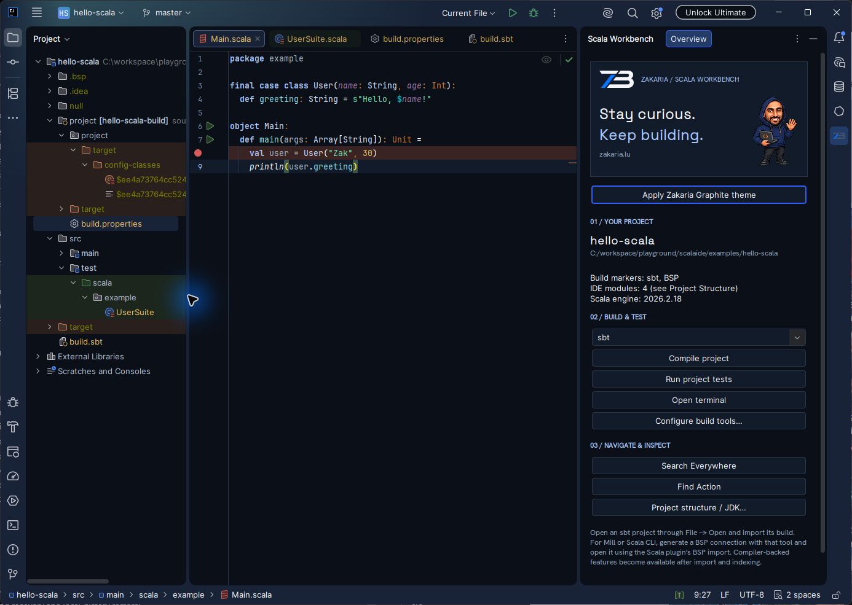Expand the .idea folder
852x605 pixels.
coord(50,91)
